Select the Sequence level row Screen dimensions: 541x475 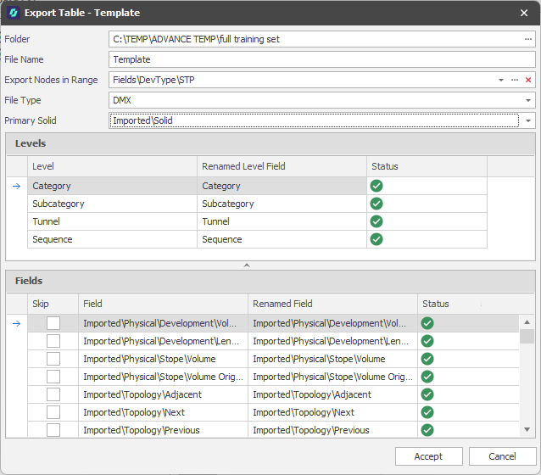coord(257,239)
